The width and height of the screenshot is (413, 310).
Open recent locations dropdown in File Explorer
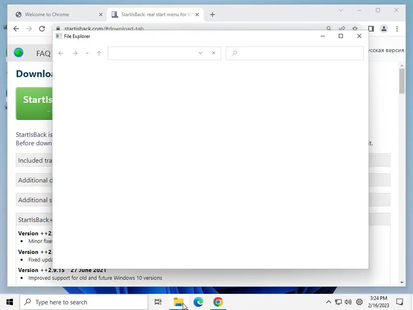click(87, 53)
